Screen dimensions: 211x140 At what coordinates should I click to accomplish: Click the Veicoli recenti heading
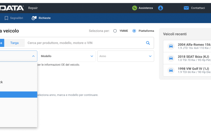[x=175, y=34]
